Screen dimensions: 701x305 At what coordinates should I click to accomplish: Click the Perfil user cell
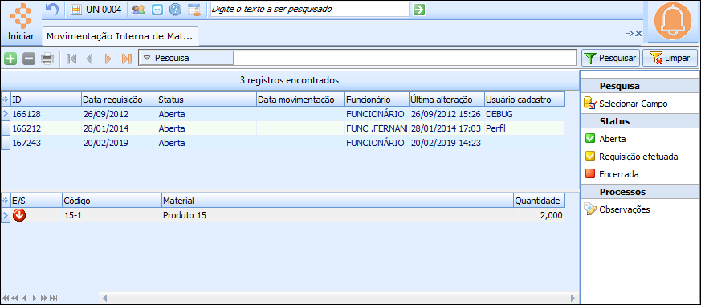point(525,128)
